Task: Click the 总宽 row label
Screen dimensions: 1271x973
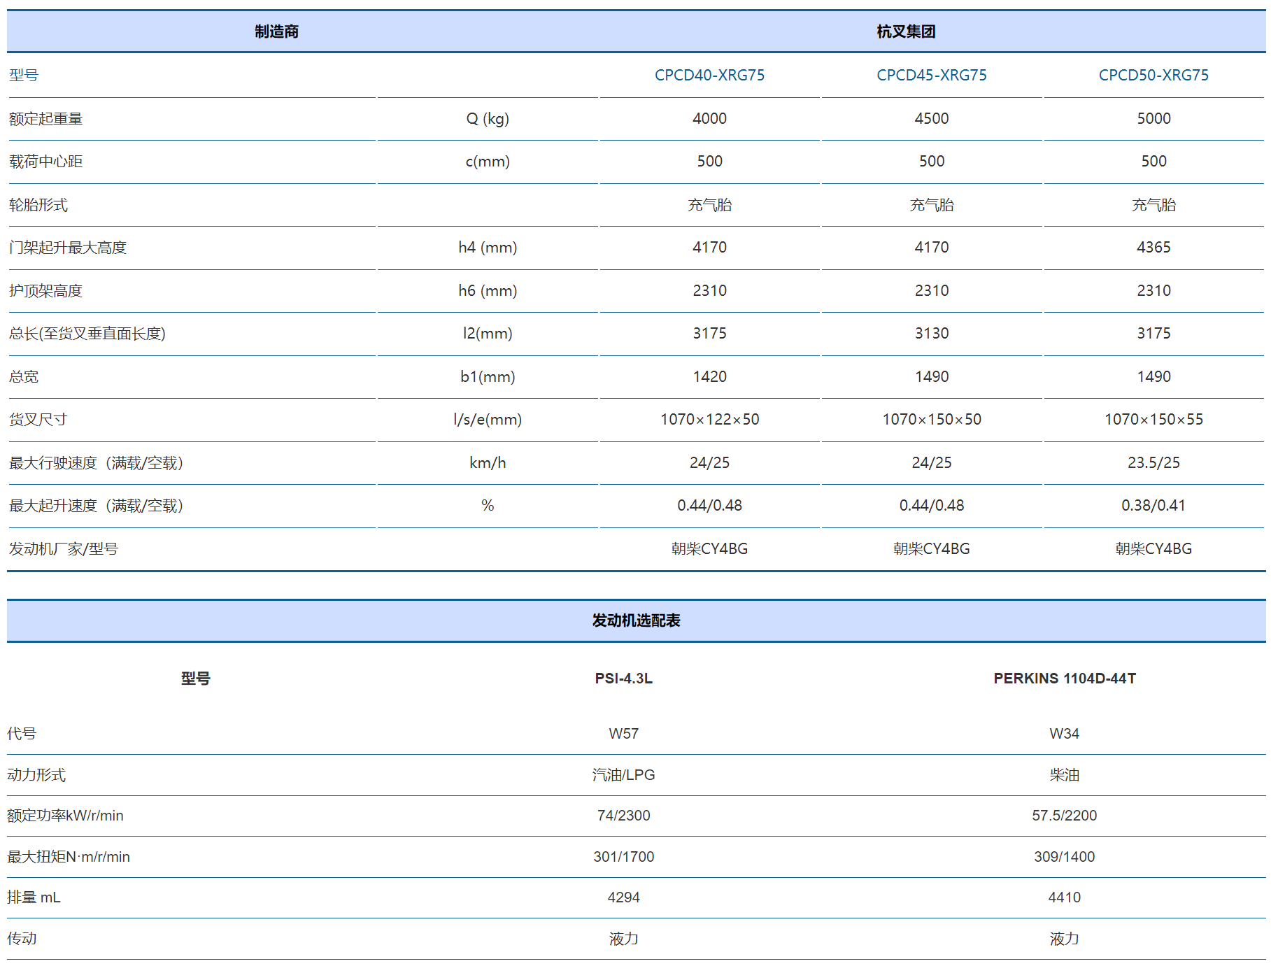Action: point(24,377)
